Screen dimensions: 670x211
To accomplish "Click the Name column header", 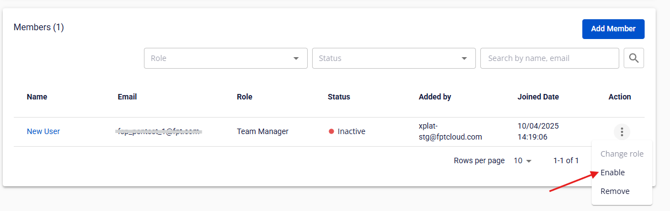I will pos(37,97).
